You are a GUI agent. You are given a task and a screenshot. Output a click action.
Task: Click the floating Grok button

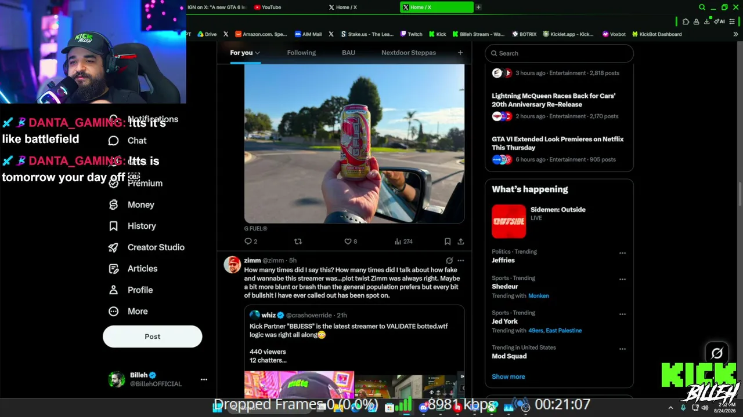717,353
